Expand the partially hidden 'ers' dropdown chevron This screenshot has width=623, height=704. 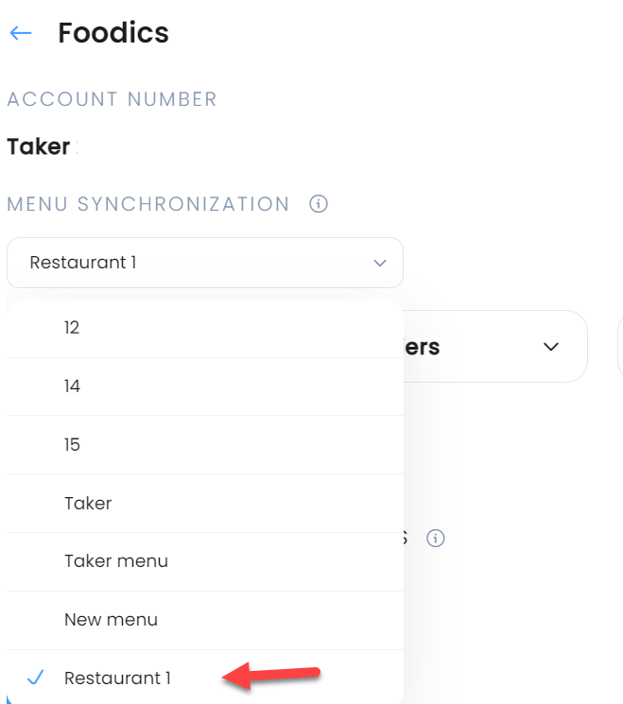pos(551,347)
